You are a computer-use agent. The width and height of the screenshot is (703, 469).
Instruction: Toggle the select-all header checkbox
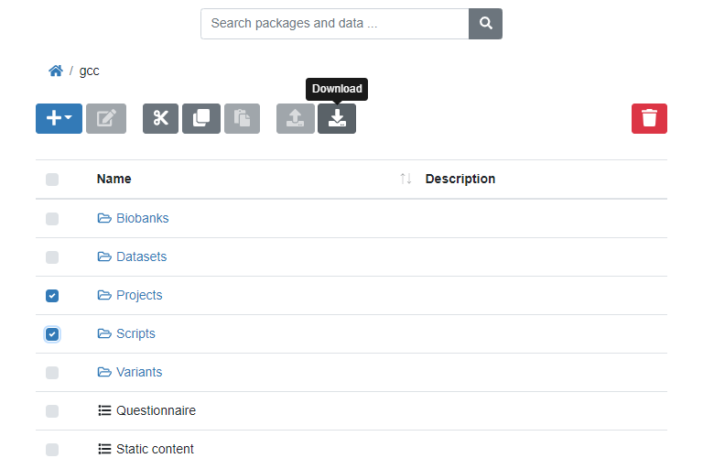[52, 180]
